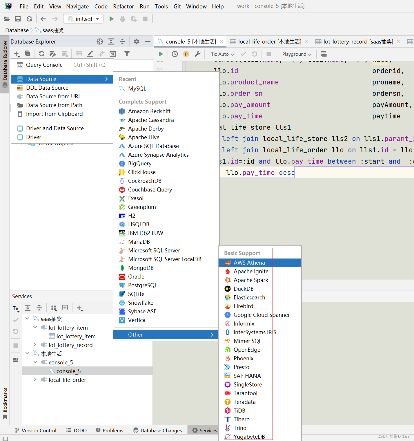
Task: Collapse the lot_lottery_item node in Services
Action: (35, 327)
